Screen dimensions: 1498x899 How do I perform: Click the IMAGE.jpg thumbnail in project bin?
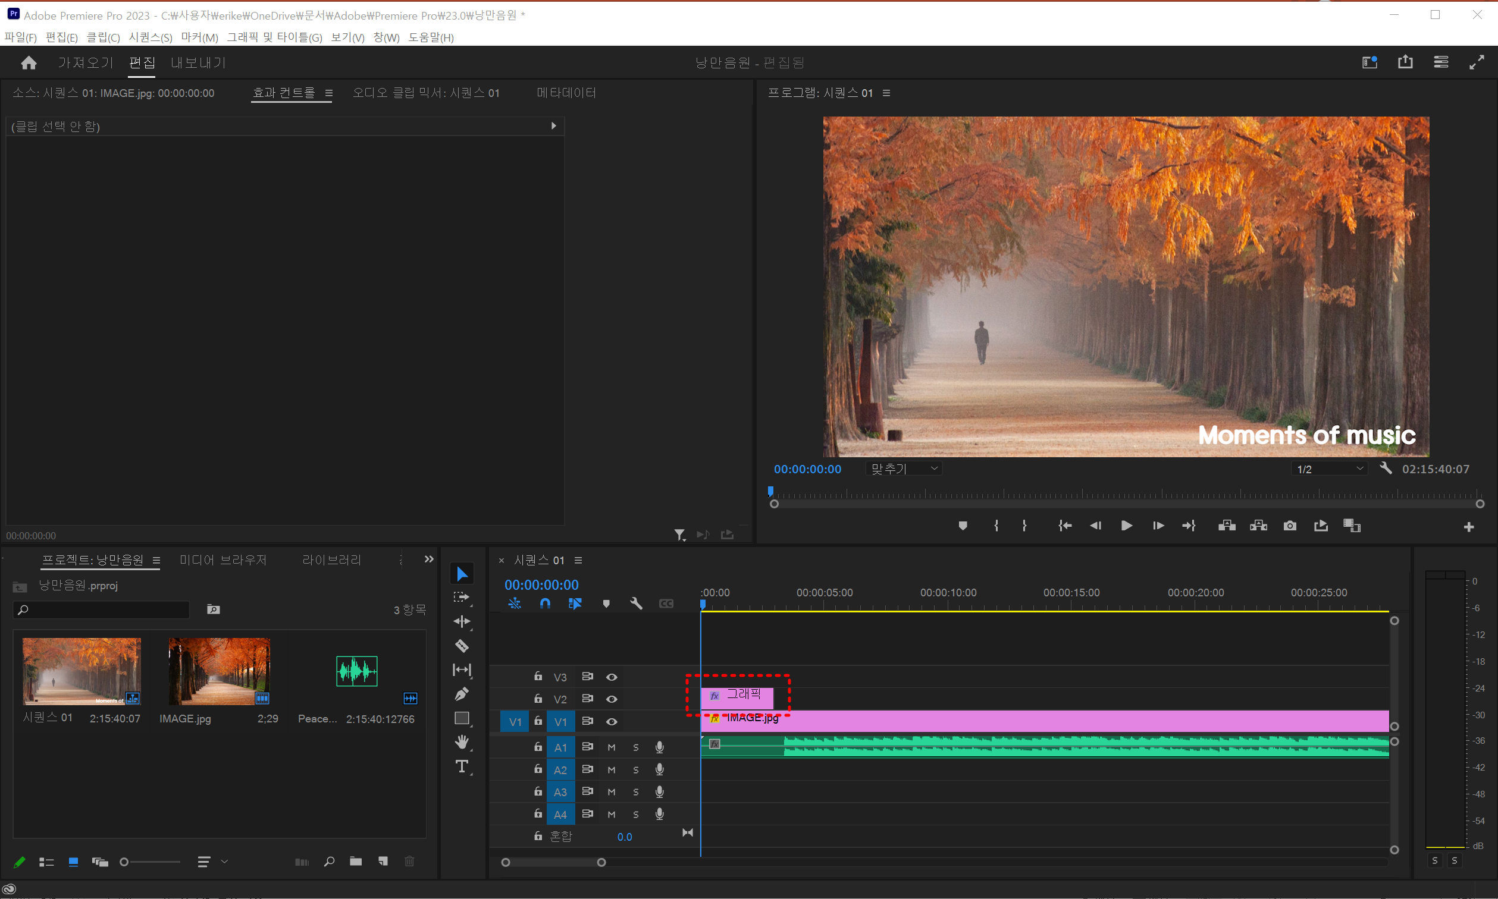point(220,671)
